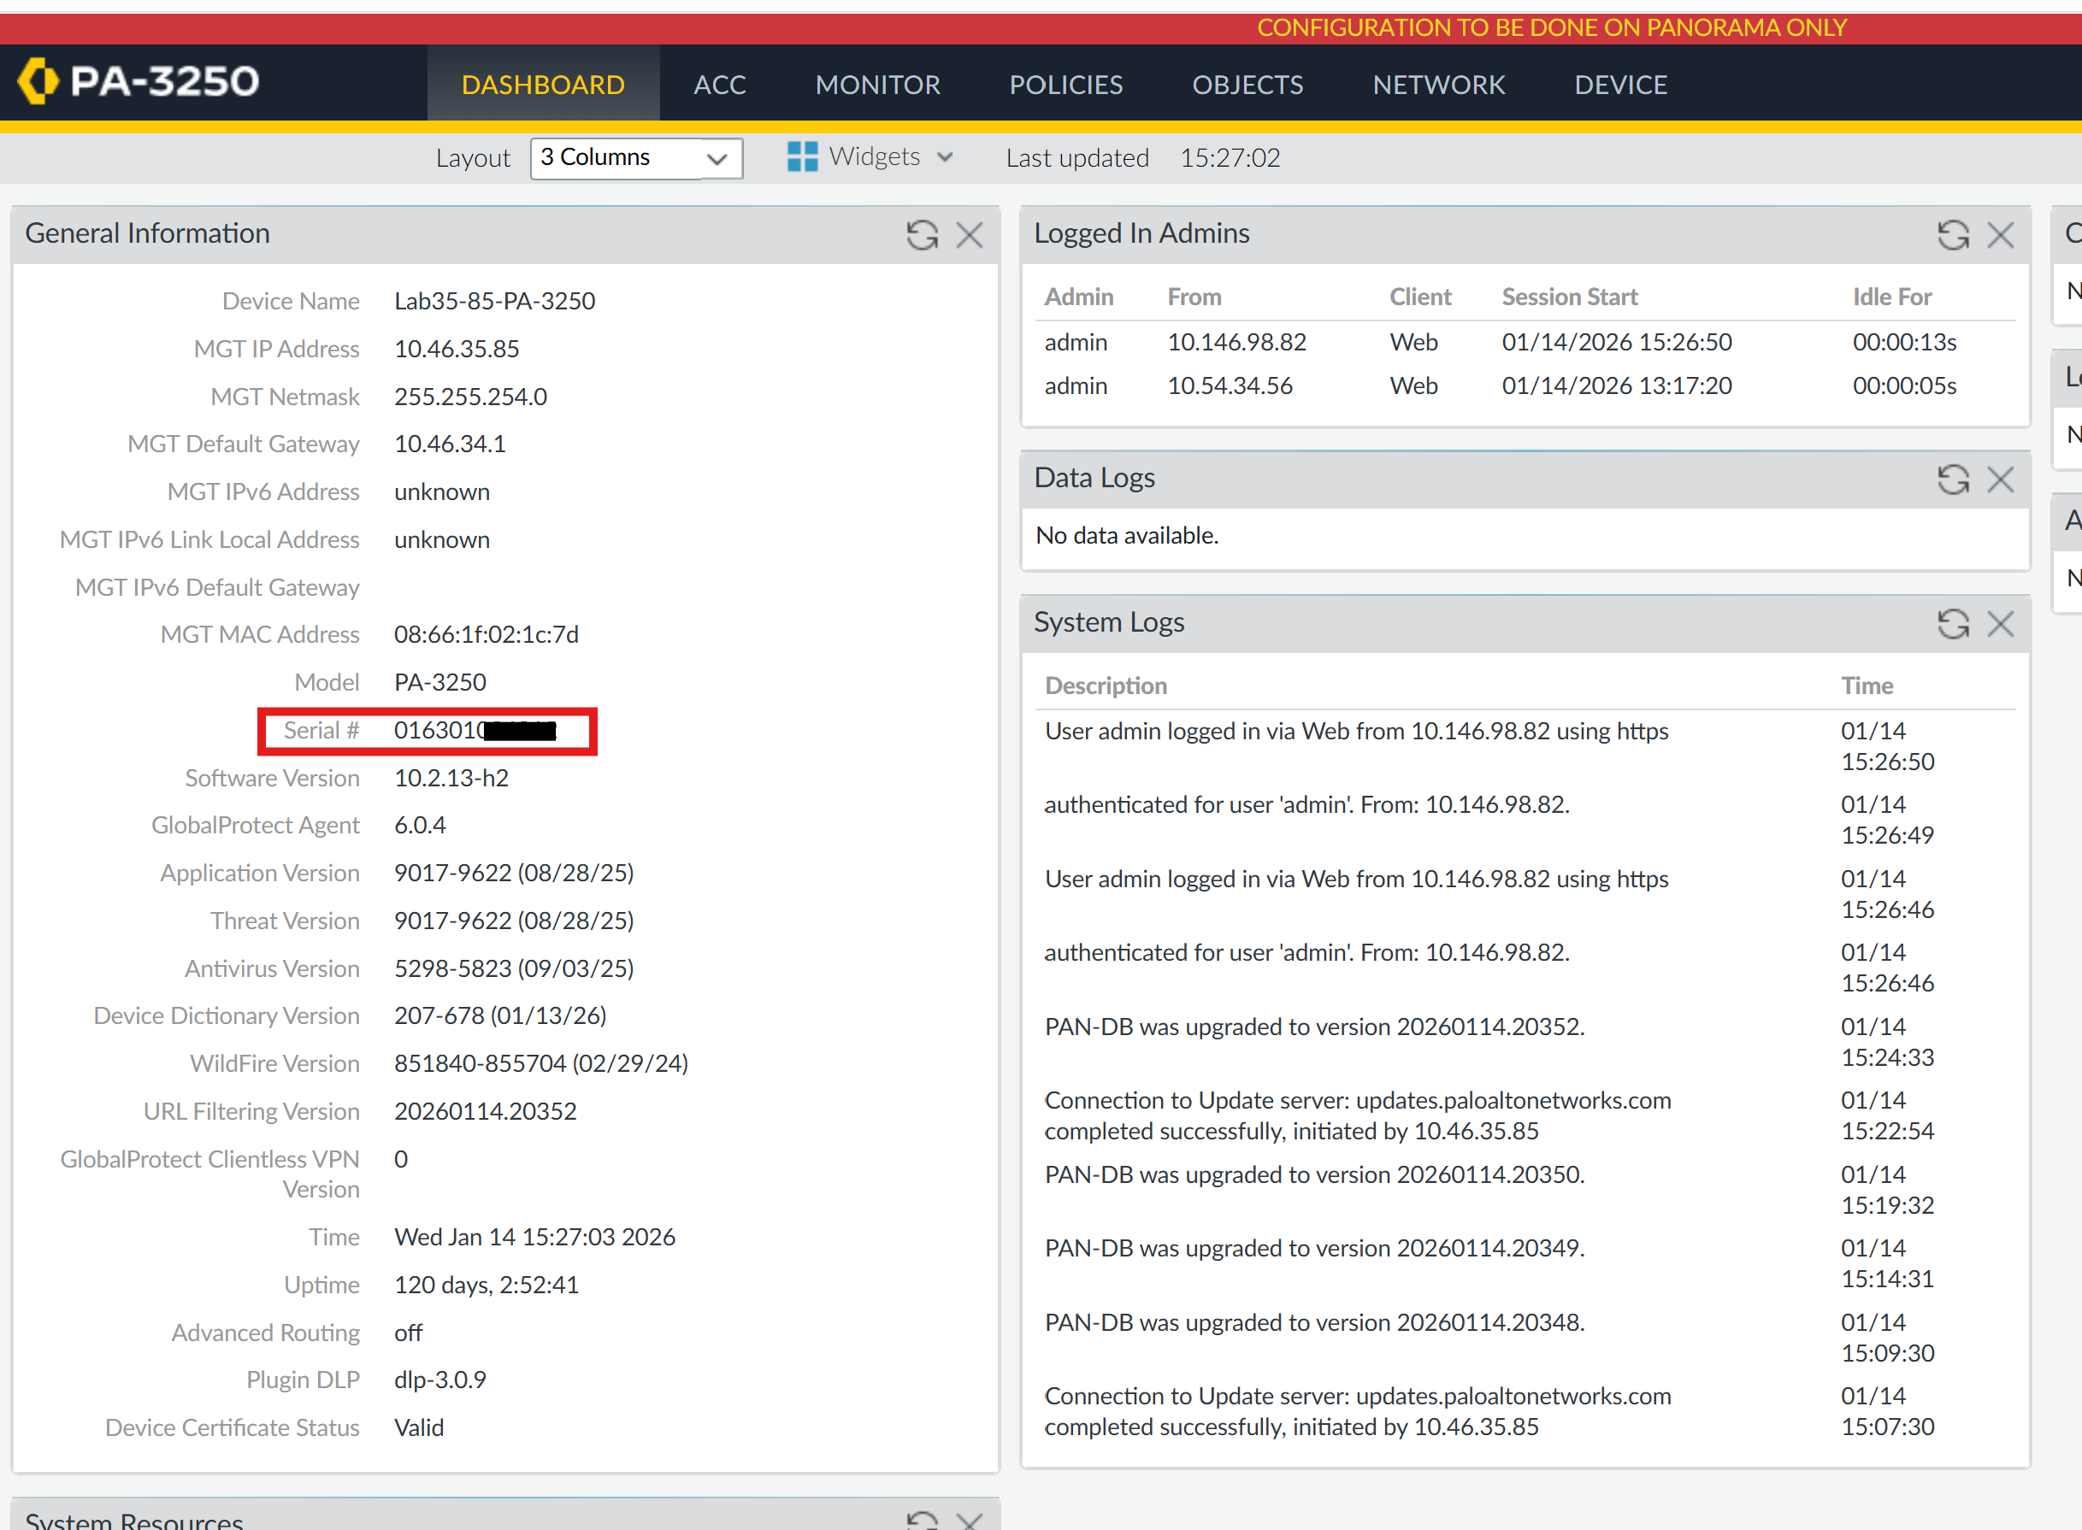The image size is (2082, 1530).
Task: Select the NETWORK tab
Action: tap(1438, 85)
